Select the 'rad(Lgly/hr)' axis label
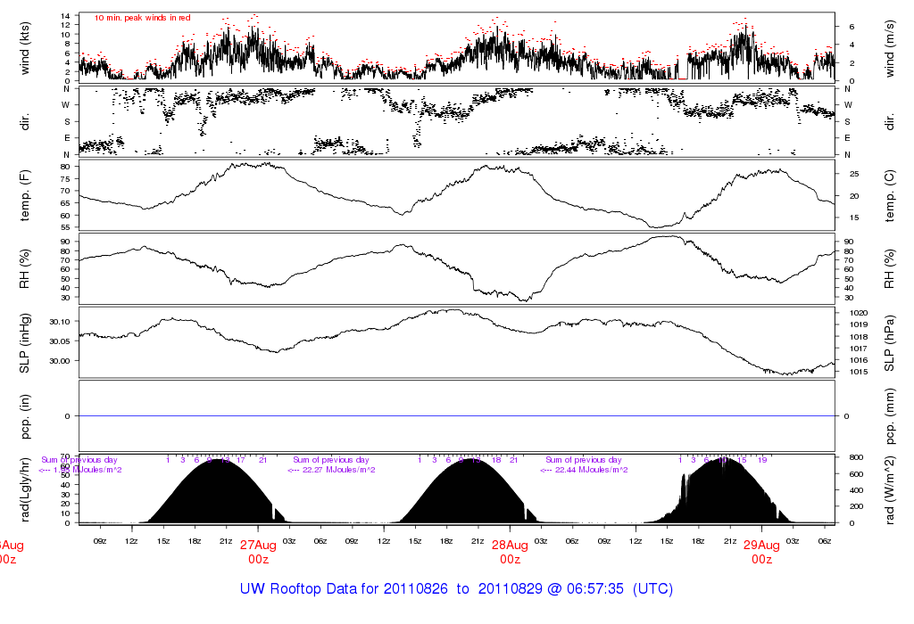The height and width of the screenshot is (624, 914). (24, 489)
